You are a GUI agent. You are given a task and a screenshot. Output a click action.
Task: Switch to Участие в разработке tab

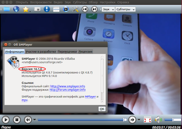(x=41, y=52)
